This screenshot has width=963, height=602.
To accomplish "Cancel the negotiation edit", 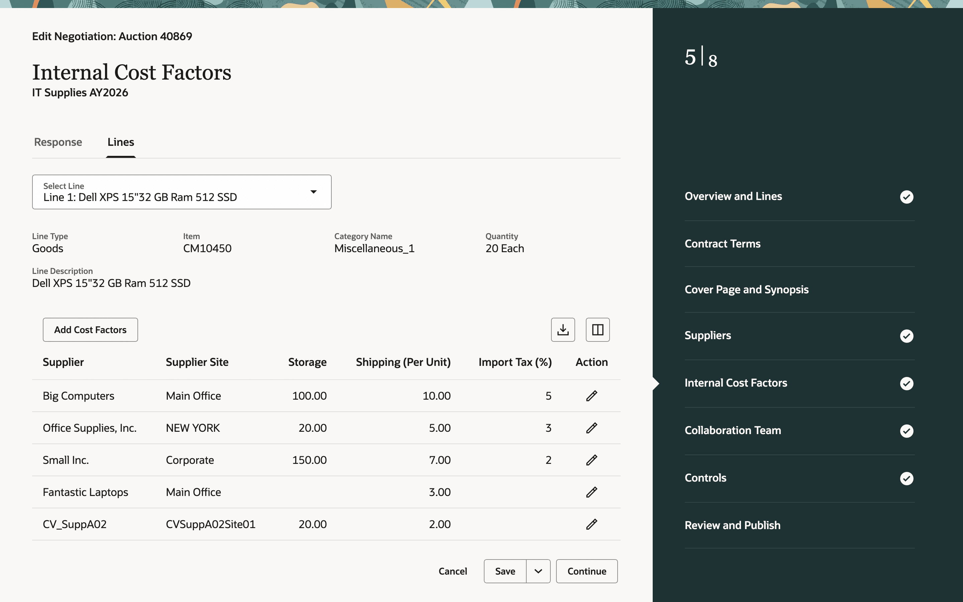I will pyautogui.click(x=452, y=571).
